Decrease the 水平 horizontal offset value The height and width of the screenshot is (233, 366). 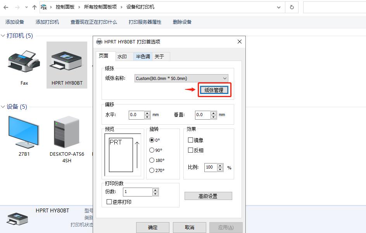click(147, 117)
